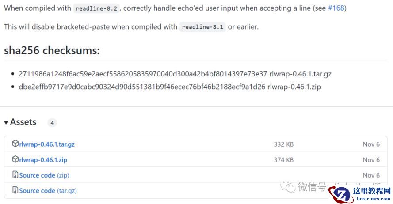
Task: Open Source code (zip) link
Action: click(44, 175)
